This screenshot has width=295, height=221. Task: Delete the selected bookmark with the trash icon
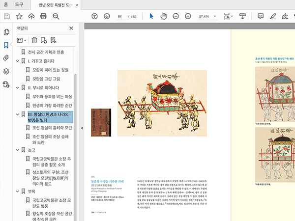pyautogui.click(x=34, y=40)
